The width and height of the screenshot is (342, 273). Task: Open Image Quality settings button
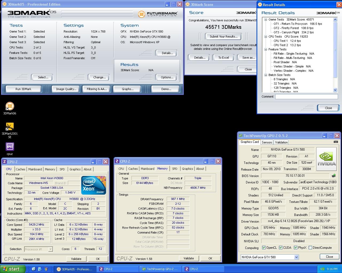coord(66,89)
